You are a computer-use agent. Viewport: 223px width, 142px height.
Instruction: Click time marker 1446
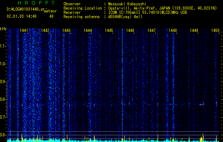130,31
